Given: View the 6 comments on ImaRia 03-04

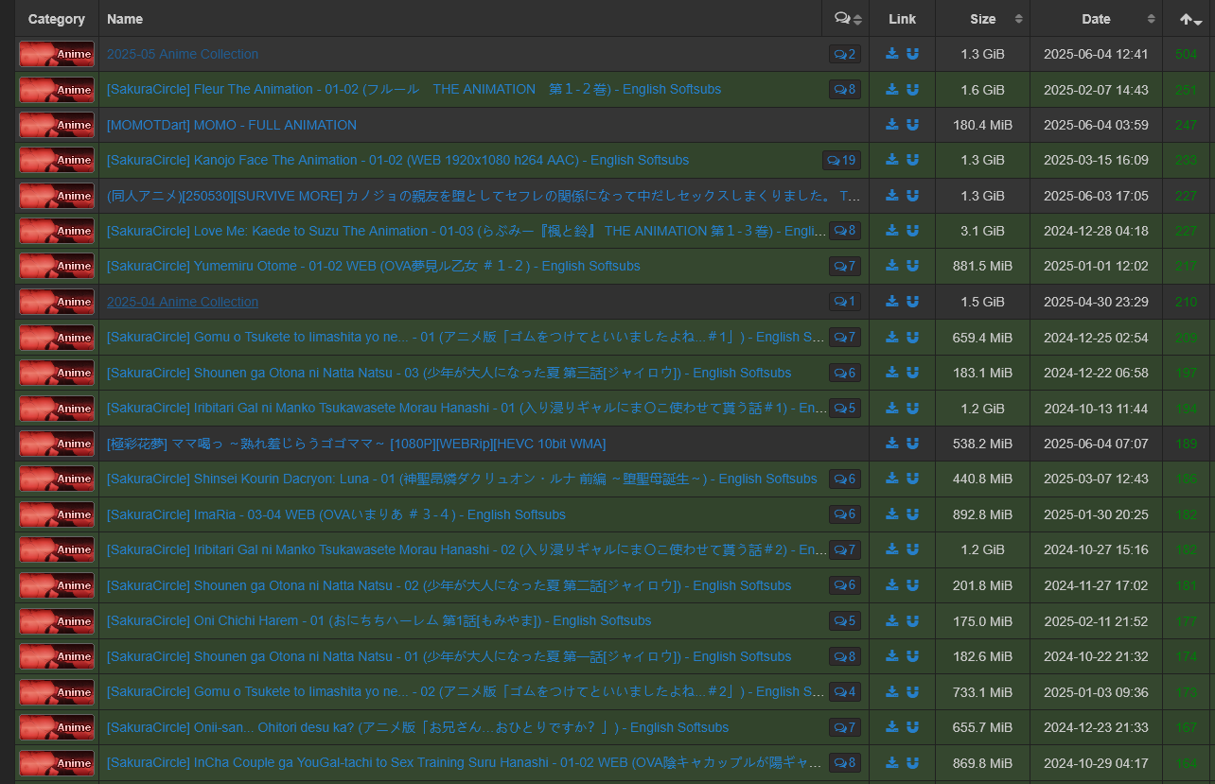Looking at the screenshot, I should click(845, 514).
